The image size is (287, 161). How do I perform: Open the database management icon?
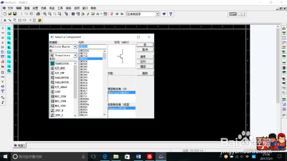tap(78, 14)
